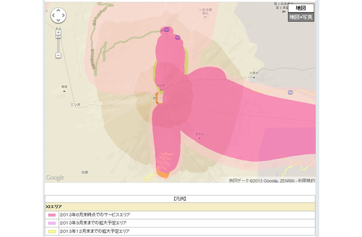Zoom in with the plus button
The width and height of the screenshot is (362, 237).
[58, 32]
